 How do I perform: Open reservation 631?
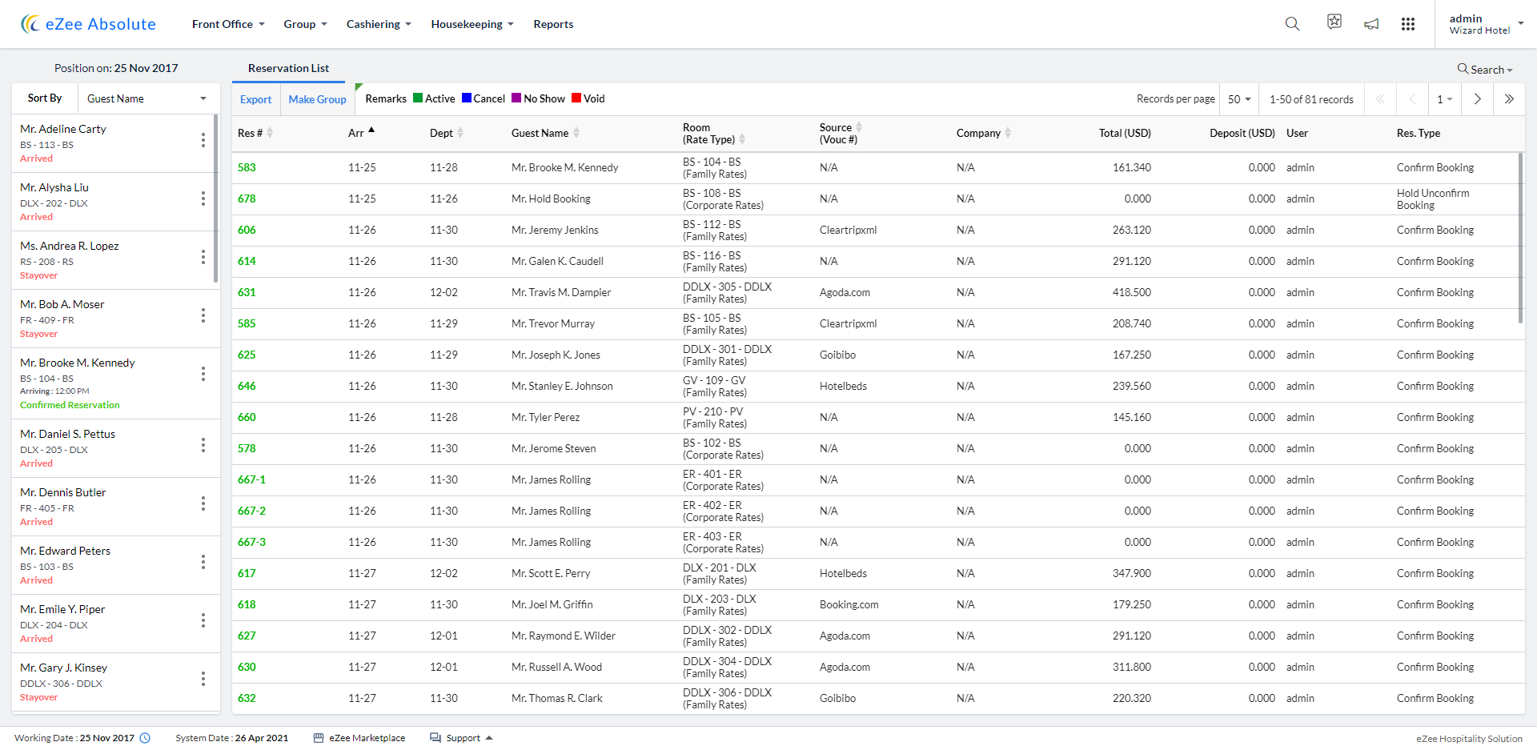pyautogui.click(x=247, y=292)
